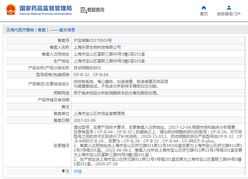
Task: Select the product name 自动细胞收获仪
Action: (87, 68)
